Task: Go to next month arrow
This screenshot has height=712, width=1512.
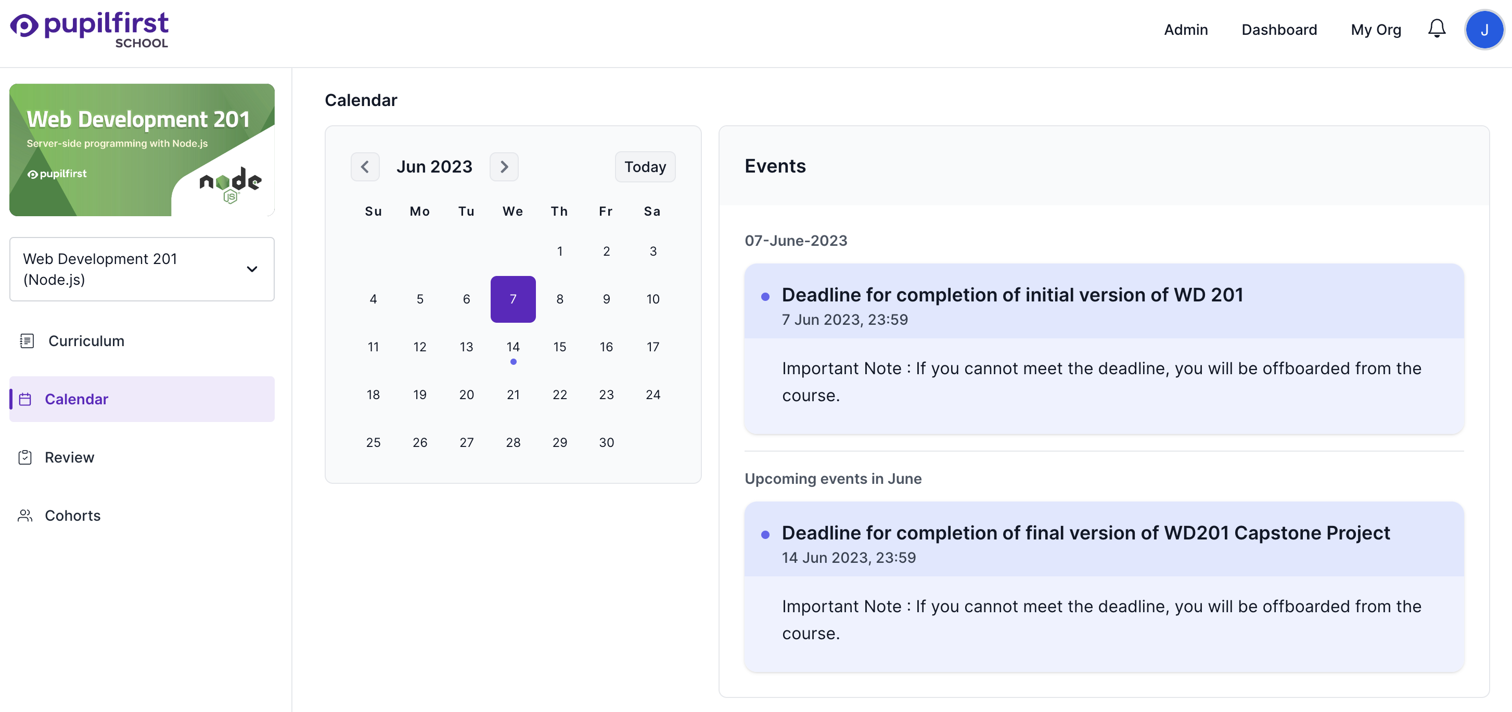Action: pyautogui.click(x=504, y=166)
